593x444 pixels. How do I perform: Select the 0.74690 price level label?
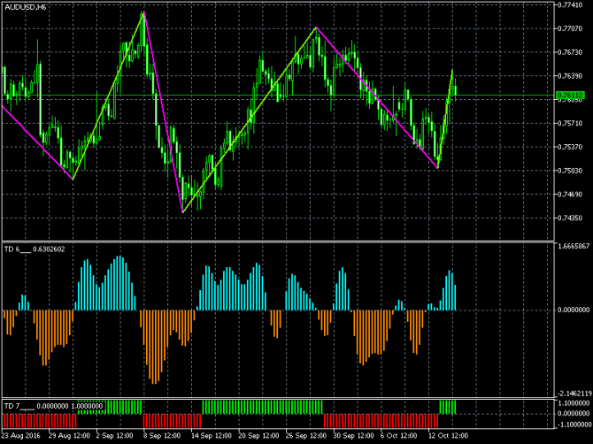coord(570,195)
